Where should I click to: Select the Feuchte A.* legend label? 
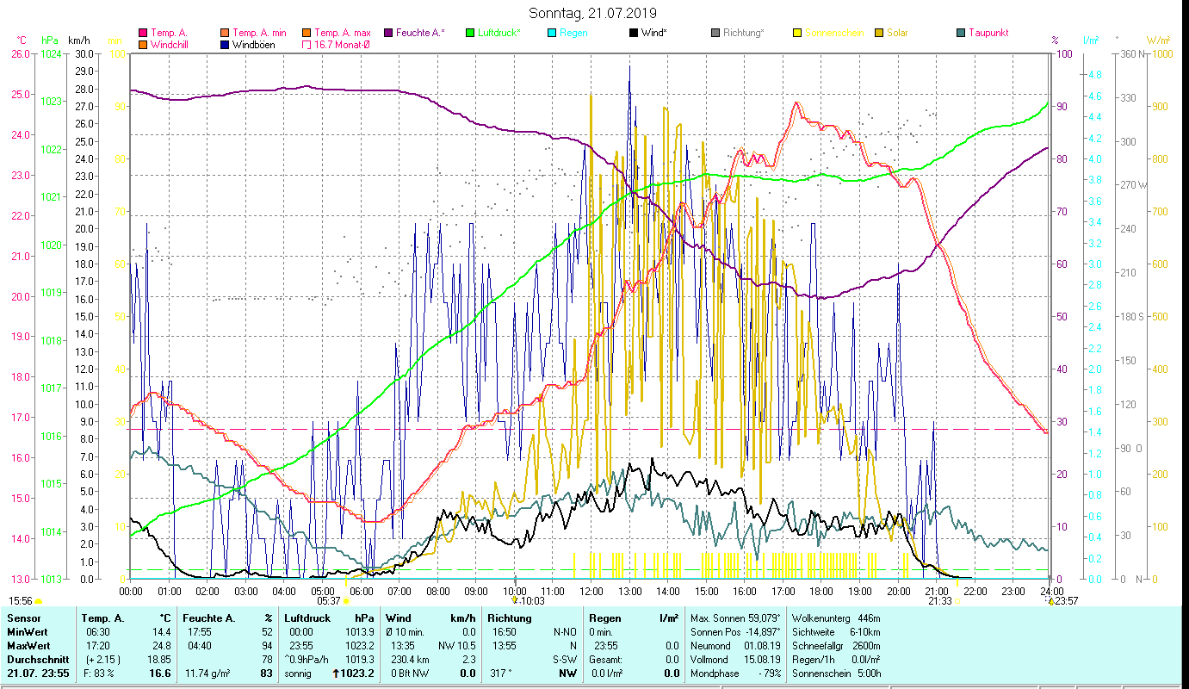pos(420,33)
